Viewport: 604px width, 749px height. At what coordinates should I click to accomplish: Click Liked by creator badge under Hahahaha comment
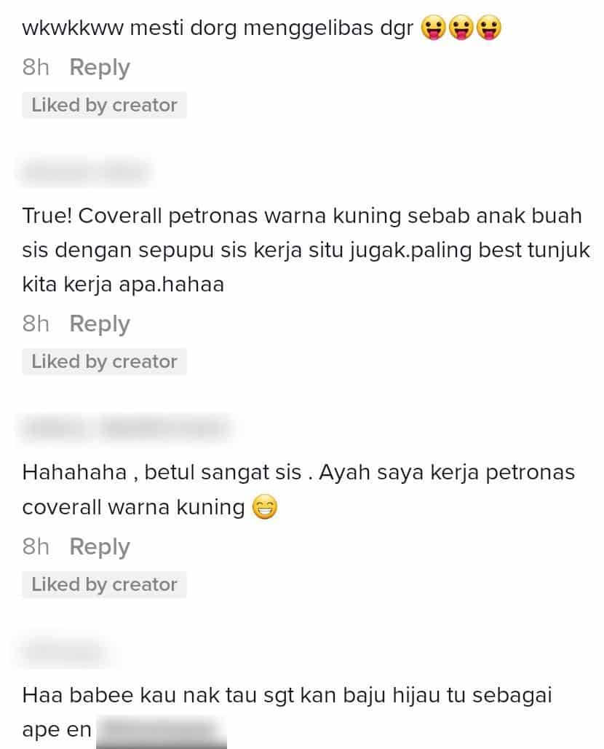105,584
